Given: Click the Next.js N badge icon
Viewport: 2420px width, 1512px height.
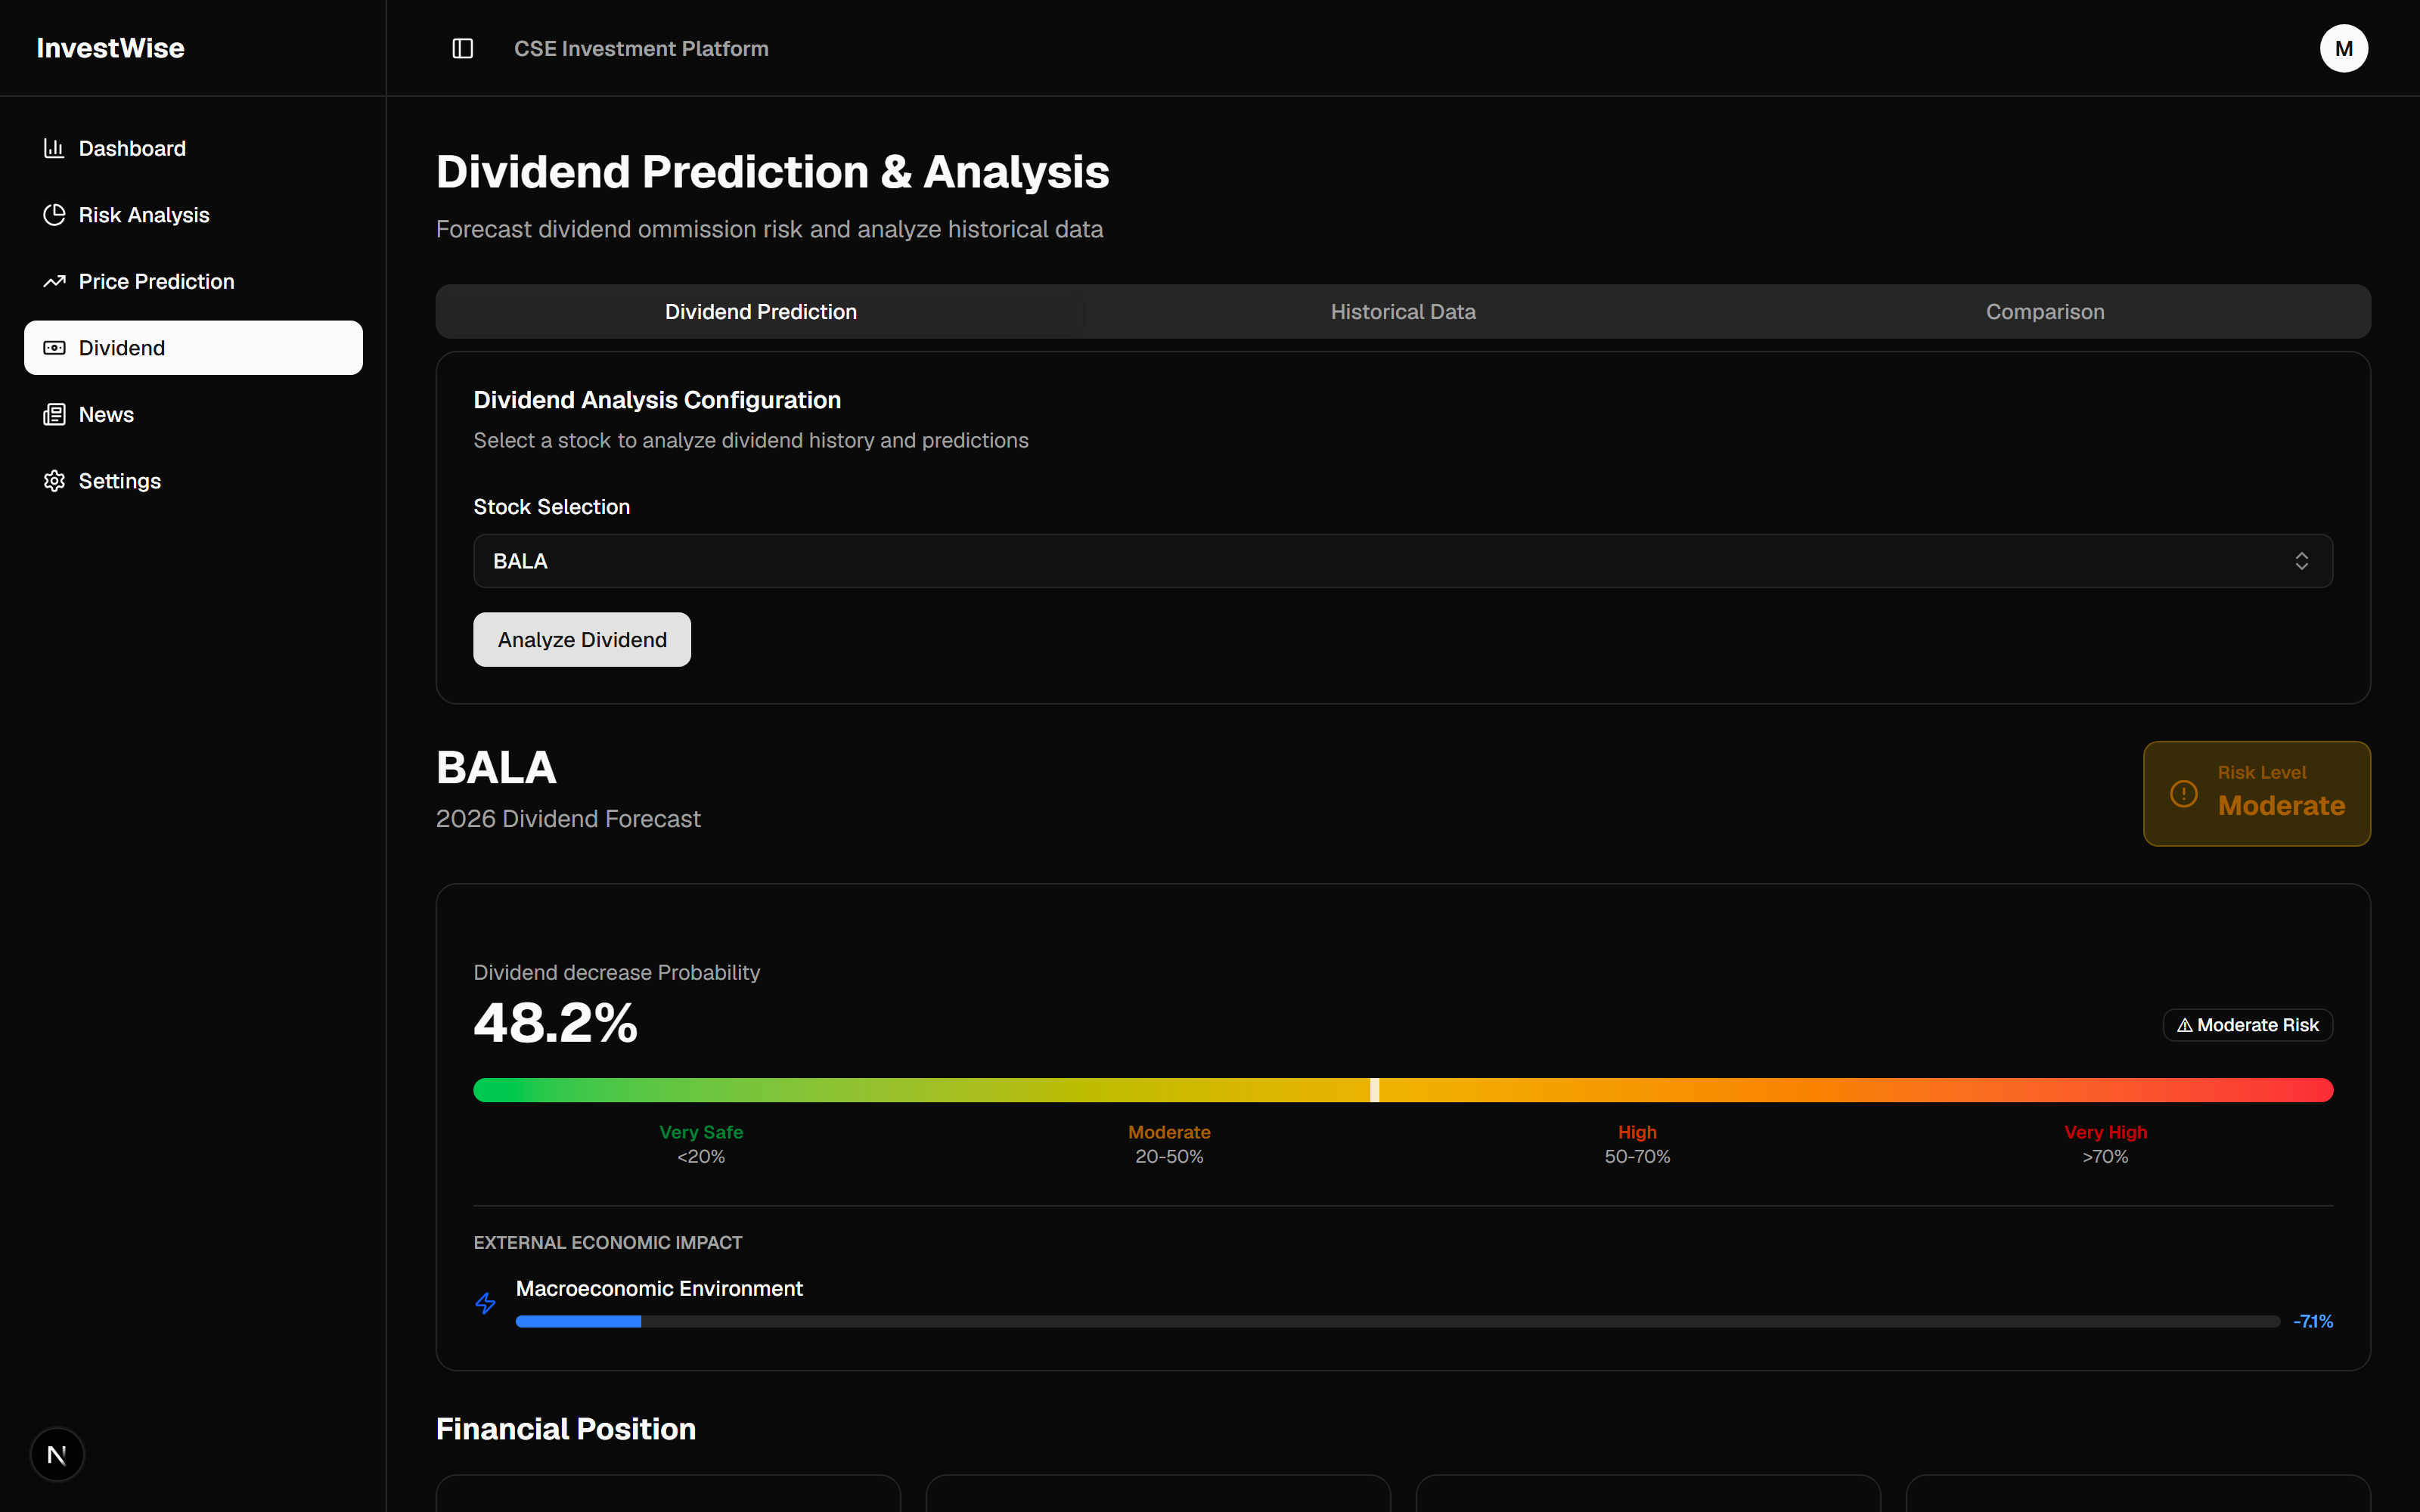Looking at the screenshot, I should tap(57, 1454).
